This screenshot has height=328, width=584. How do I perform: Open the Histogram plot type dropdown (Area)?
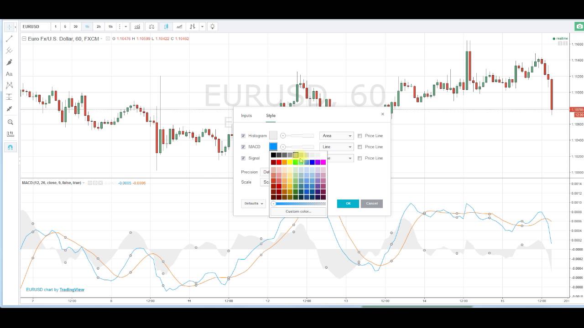point(336,136)
